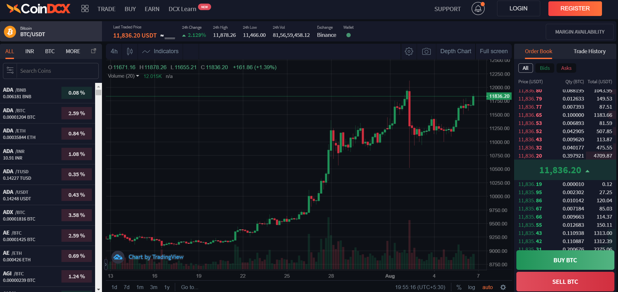The width and height of the screenshot is (618, 292).
Task: Click the CoinDCX logo
Action: (x=38, y=8)
